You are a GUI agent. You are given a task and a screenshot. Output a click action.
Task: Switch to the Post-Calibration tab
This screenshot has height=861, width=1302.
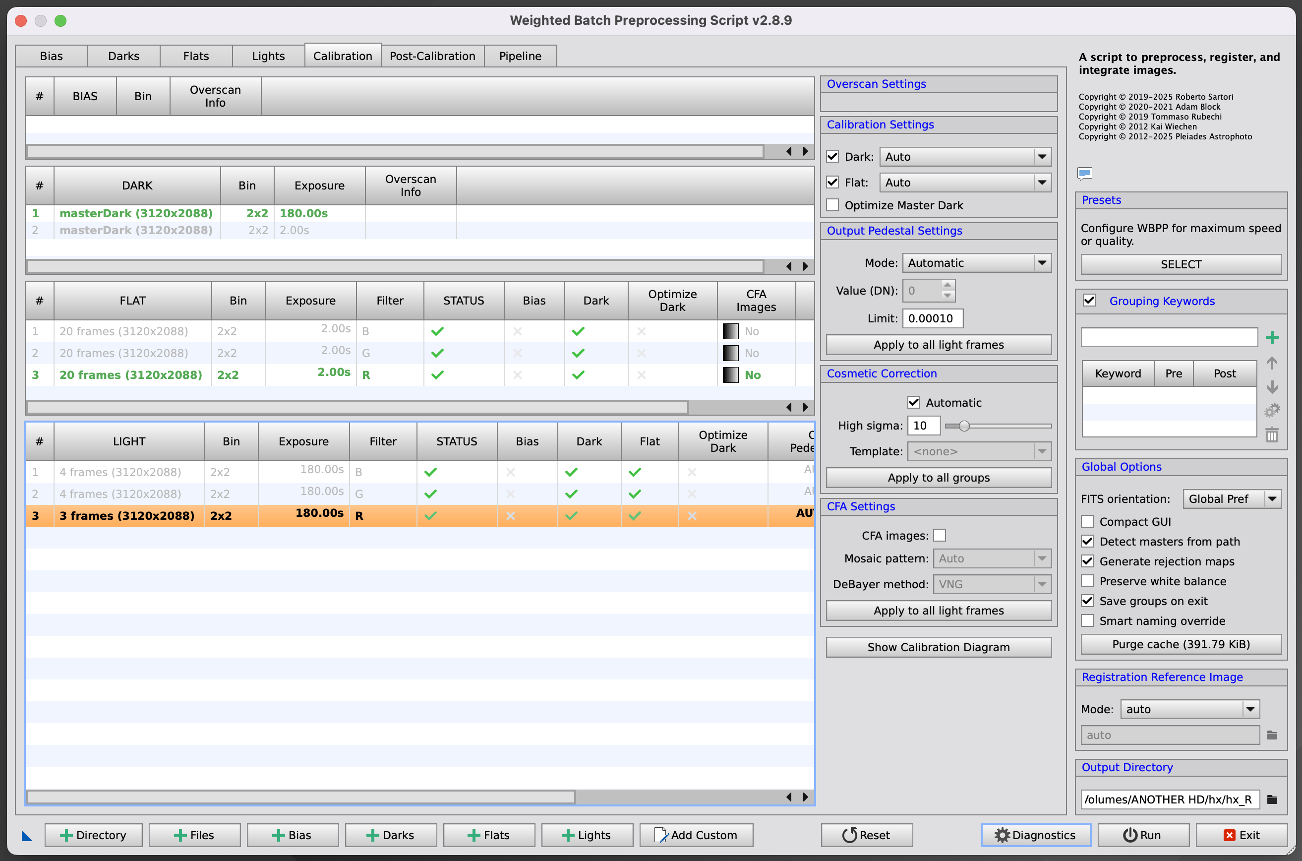pyautogui.click(x=432, y=56)
